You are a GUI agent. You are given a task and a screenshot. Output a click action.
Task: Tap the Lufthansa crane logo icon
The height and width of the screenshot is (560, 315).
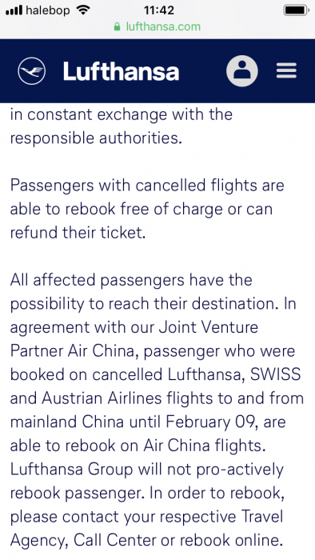pyautogui.click(x=32, y=70)
